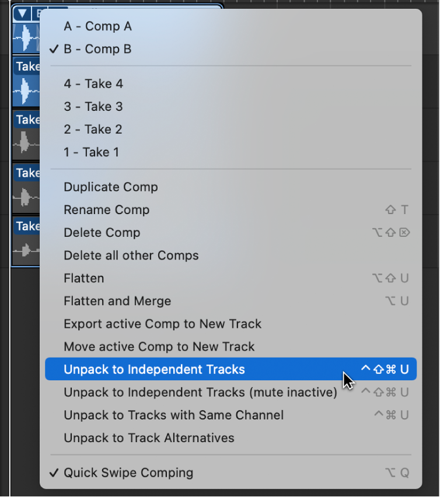440x497 pixels.
Task: Rename the current comp
Action: (106, 209)
